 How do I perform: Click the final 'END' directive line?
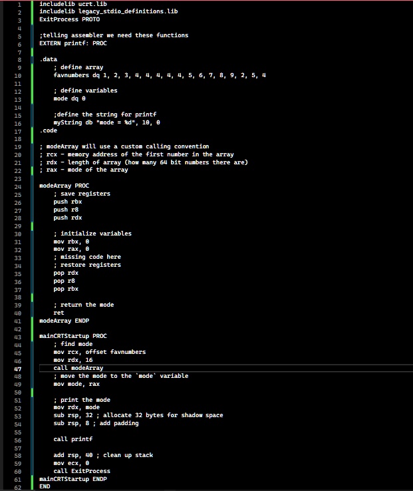45,486
